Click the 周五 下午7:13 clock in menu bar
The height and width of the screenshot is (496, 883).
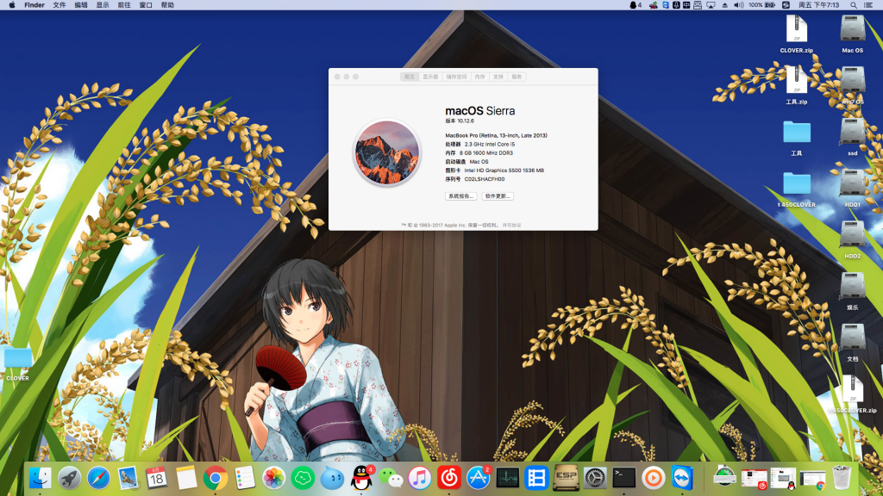[819, 5]
